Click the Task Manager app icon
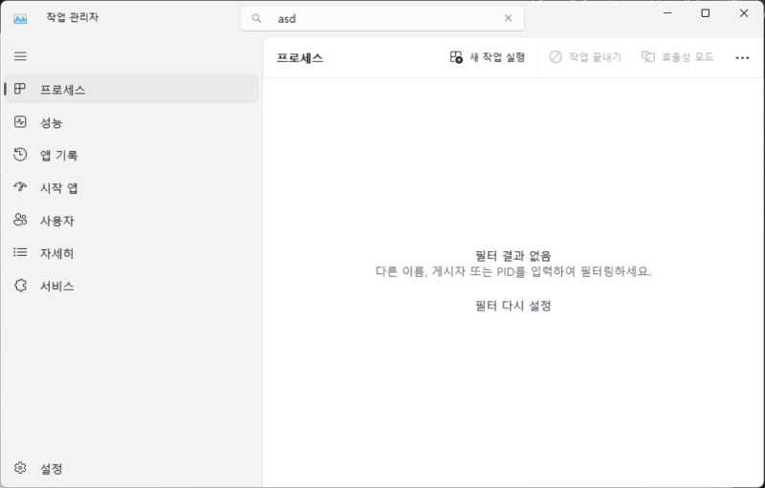765x488 pixels. [x=20, y=18]
